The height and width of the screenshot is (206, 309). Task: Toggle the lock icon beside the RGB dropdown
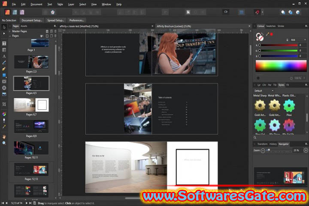pos(287,40)
